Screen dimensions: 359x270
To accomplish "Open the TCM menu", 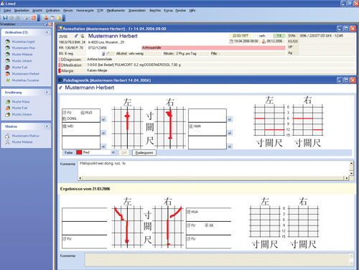I will 100,11.
